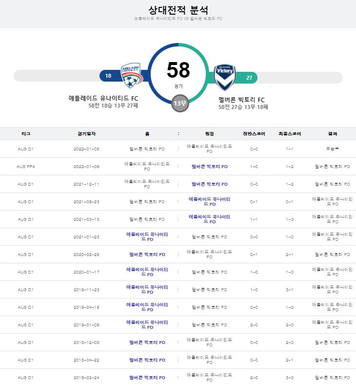
Task: Click the 2-0 half-time score in the 2019-01-09 row
Action: (x=254, y=325)
